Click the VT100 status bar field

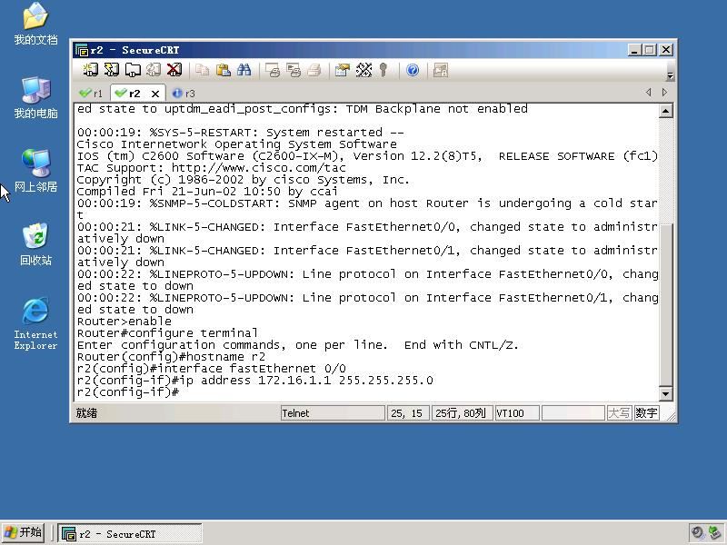point(517,413)
